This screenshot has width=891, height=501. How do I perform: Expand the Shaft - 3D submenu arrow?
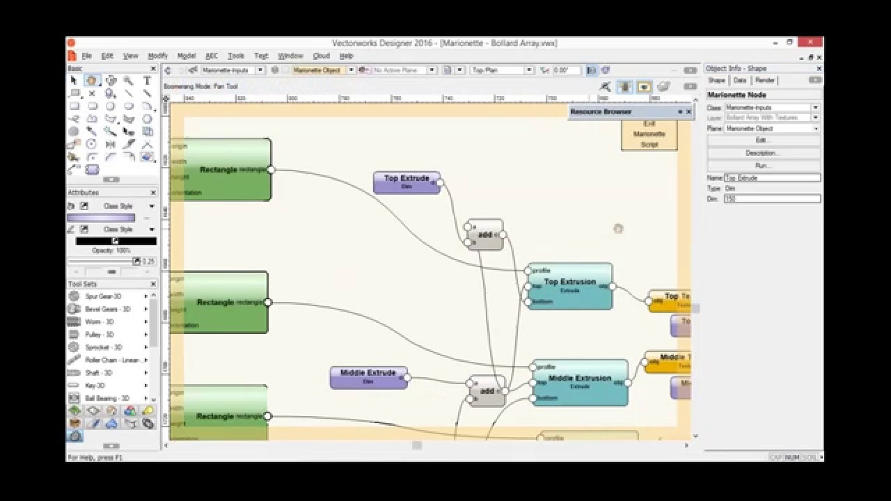[x=146, y=373]
